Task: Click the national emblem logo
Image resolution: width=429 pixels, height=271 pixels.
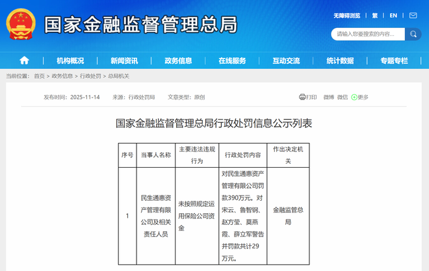Action: pyautogui.click(x=21, y=26)
